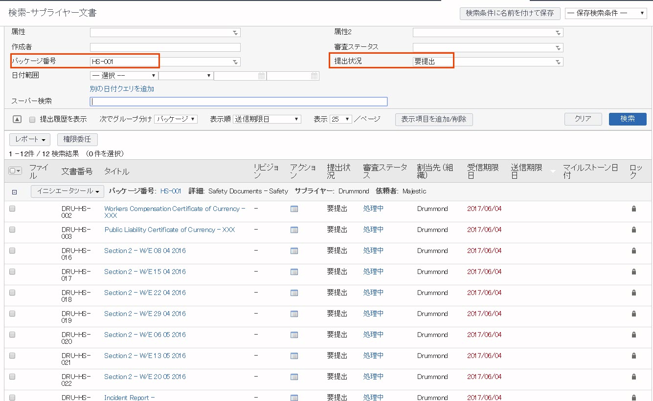Image resolution: width=653 pixels, height=401 pixels.
Task: Click lock icon in DRU-HS-021 row
Action: tap(634, 356)
